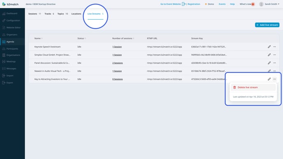This screenshot has height=159, width=283.
Task: Open What's new notification badge
Action: point(253,4)
